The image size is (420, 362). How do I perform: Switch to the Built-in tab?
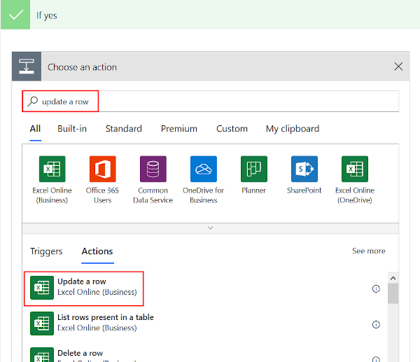click(72, 129)
